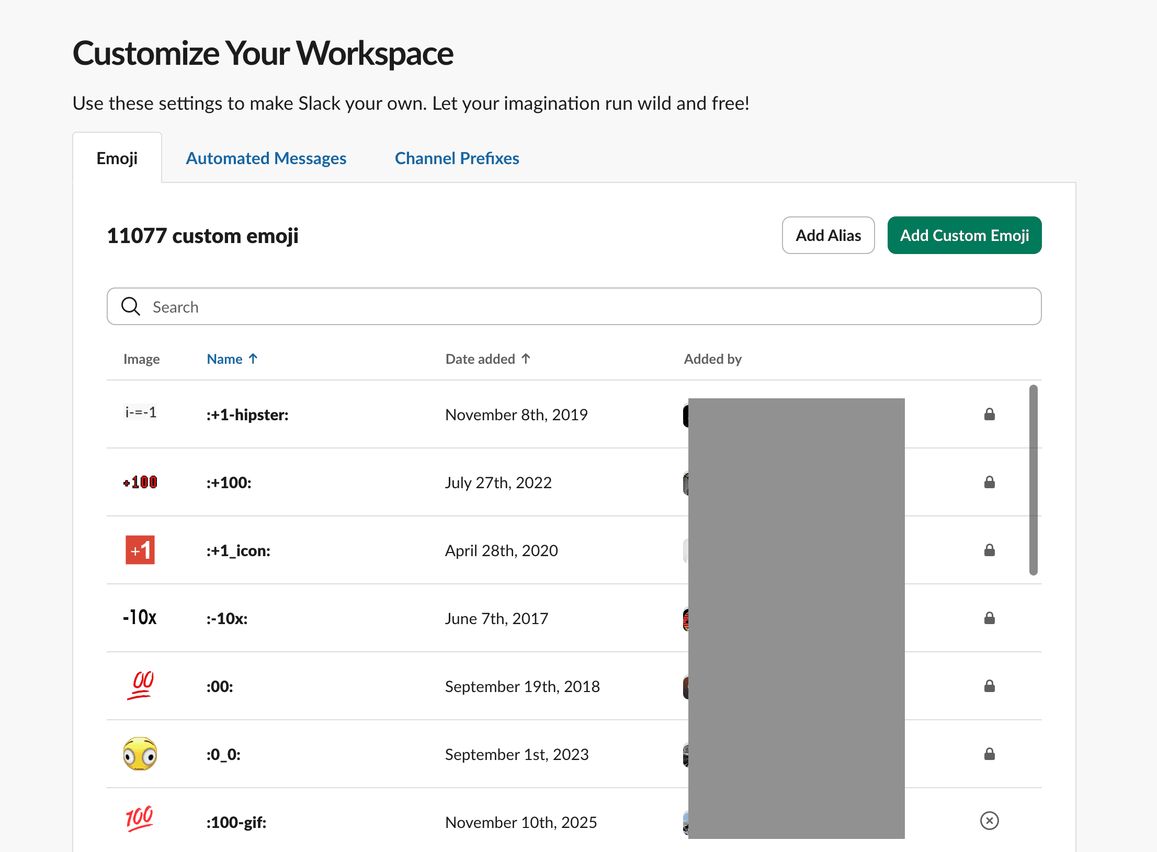Click the :+1-hipster: emoji image
Image resolution: width=1157 pixels, height=852 pixels.
pos(140,412)
